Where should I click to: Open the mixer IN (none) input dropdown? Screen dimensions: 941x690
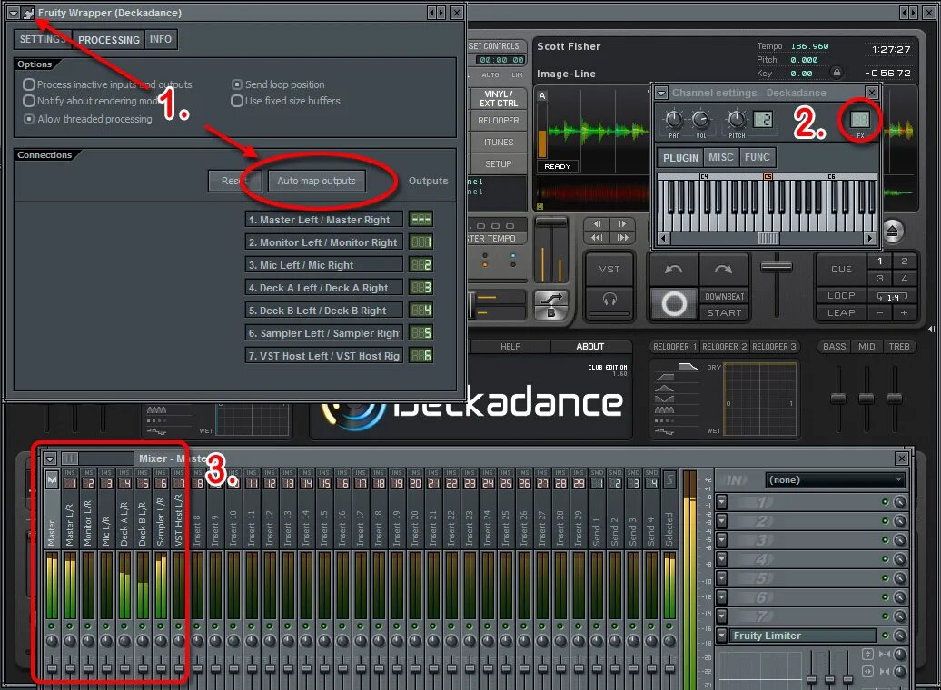pyautogui.click(x=835, y=480)
